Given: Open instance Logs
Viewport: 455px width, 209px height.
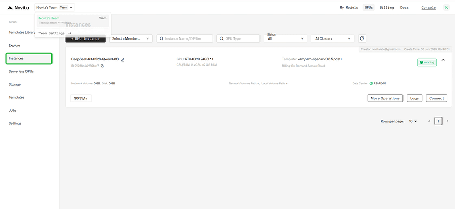Looking at the screenshot, I should pyautogui.click(x=414, y=98).
